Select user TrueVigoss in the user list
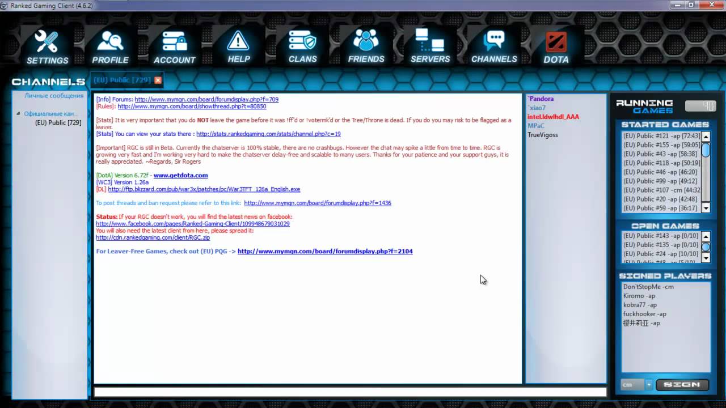Screen dimensions: 726x408 (x=543, y=135)
